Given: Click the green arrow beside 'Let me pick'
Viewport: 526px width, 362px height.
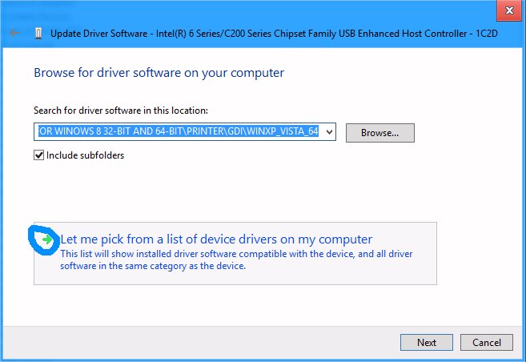Looking at the screenshot, I should [49, 239].
